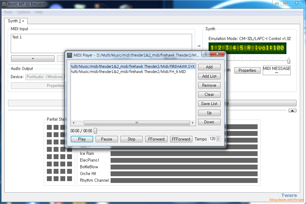The image size is (306, 204).
Task: Select the Synth 1 tab
Action: pos(16,21)
